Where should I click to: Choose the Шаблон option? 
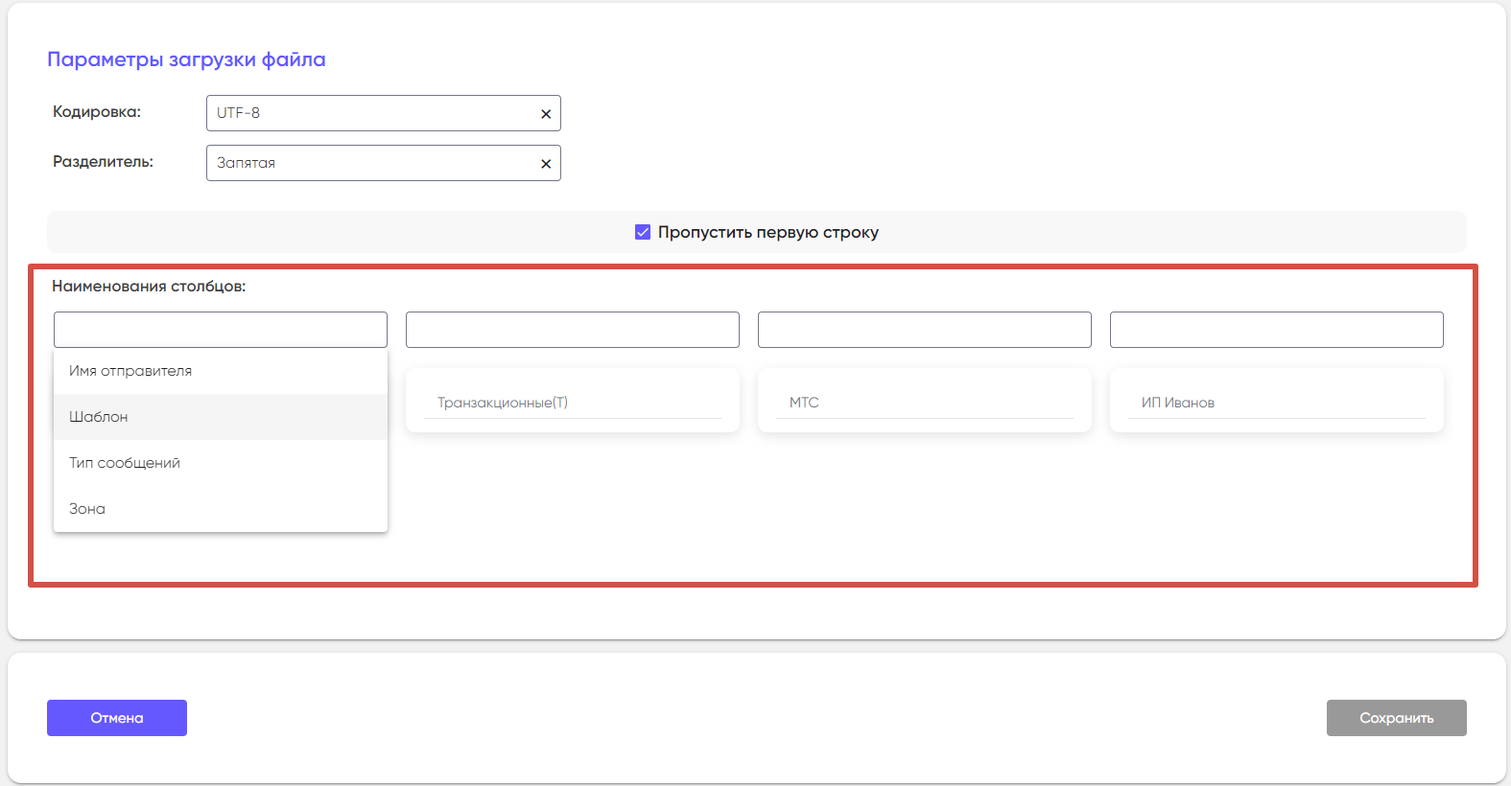coord(99,417)
